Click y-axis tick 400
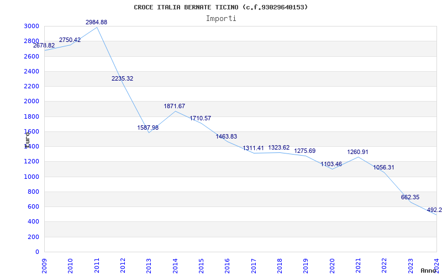 [35, 222]
